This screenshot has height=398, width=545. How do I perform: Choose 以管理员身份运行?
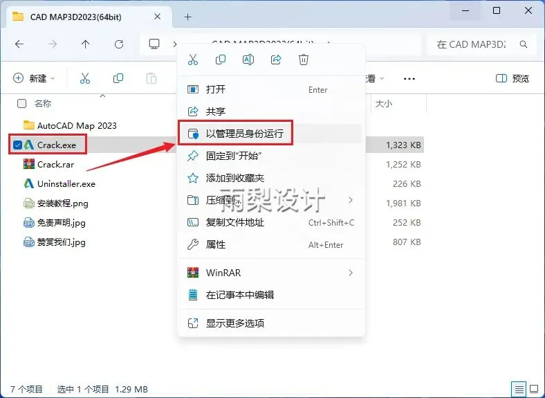[271, 134]
